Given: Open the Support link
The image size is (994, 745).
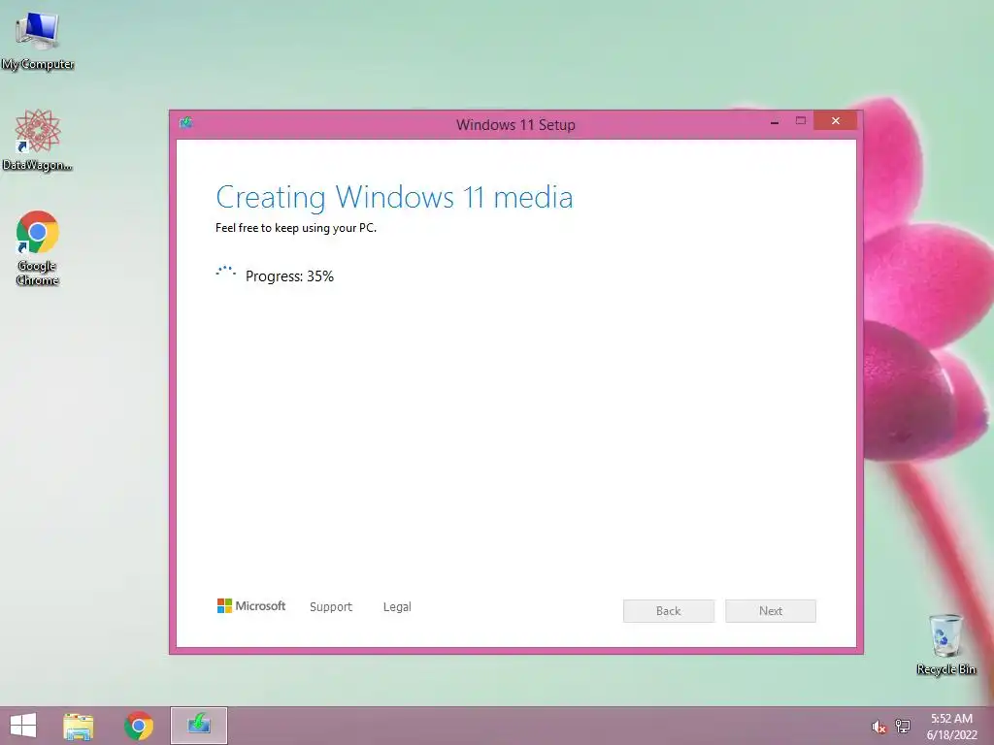Looking at the screenshot, I should click(331, 607).
